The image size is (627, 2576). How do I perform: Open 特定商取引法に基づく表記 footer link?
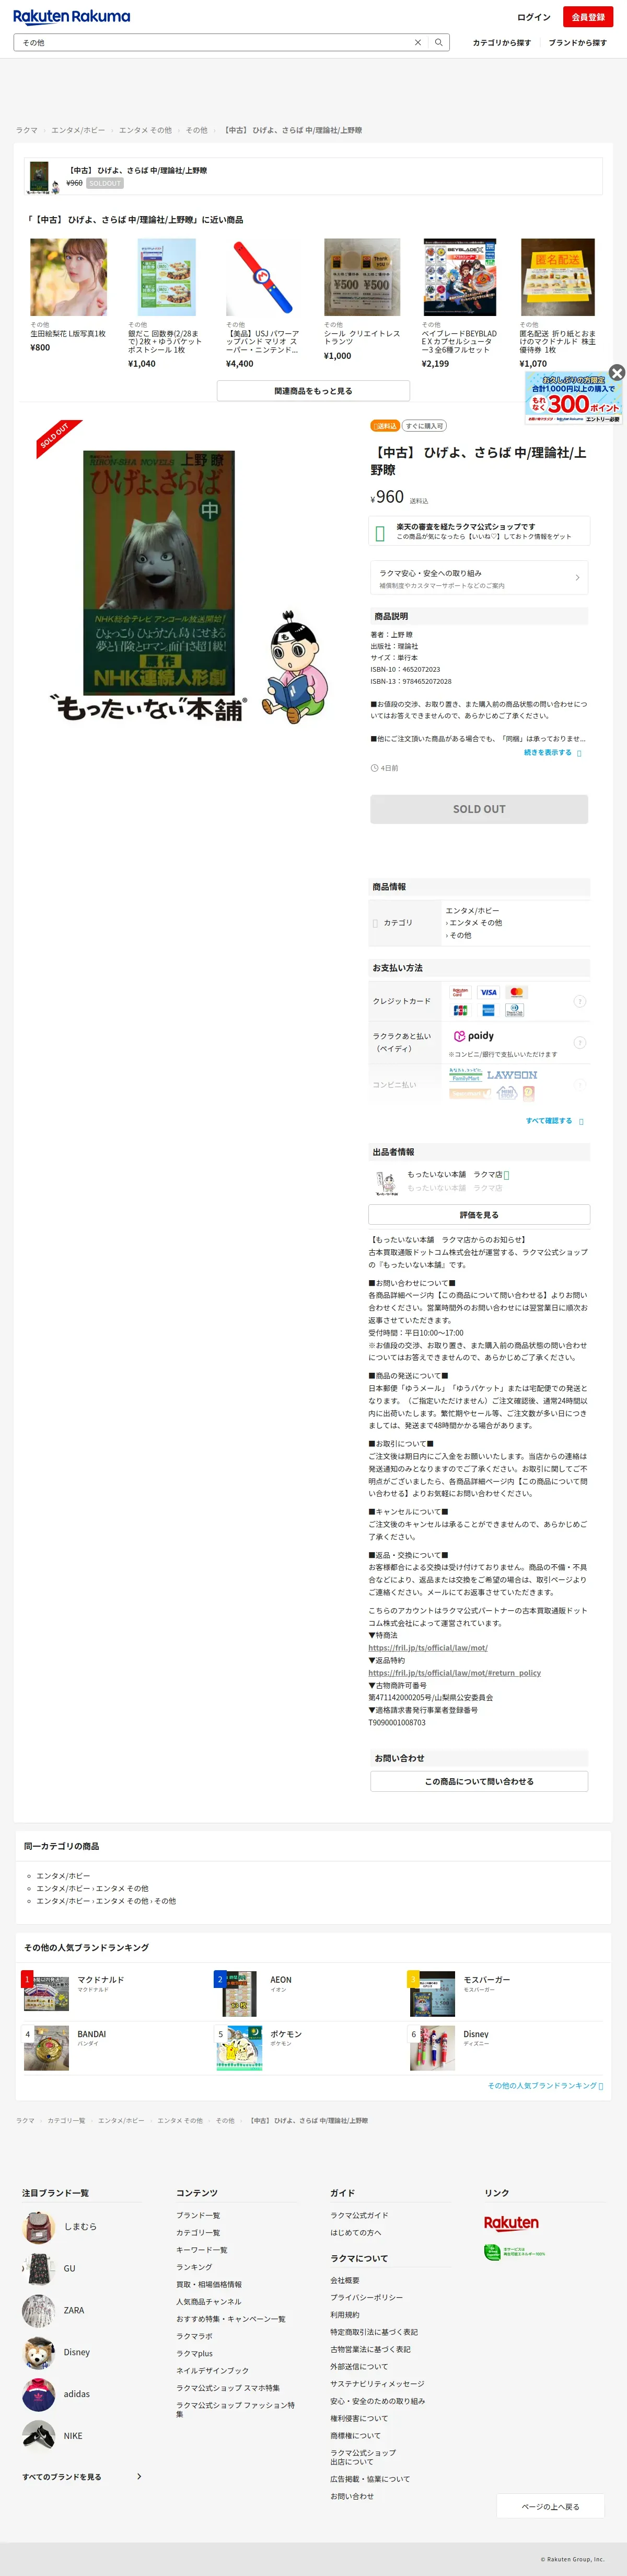[x=375, y=2332]
